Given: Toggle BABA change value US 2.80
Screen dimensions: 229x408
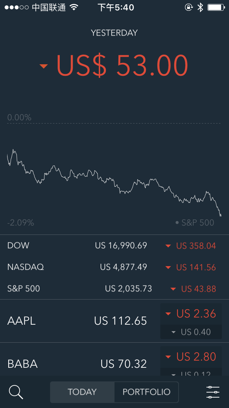Looking at the screenshot, I should pos(191,357).
